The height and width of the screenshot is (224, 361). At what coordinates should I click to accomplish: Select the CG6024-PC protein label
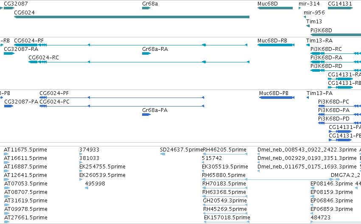(54, 102)
